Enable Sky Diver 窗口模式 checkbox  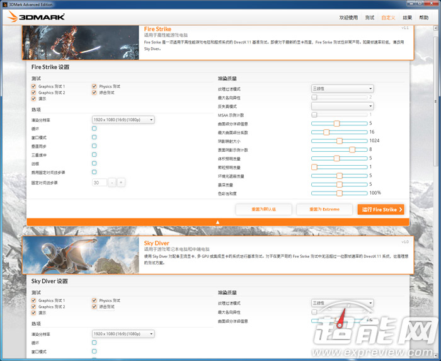tap(94, 351)
